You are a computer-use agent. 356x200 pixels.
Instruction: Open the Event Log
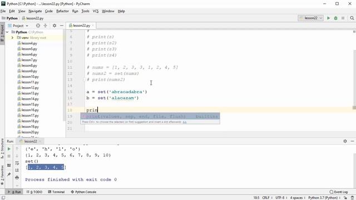pyautogui.click(x=339, y=192)
